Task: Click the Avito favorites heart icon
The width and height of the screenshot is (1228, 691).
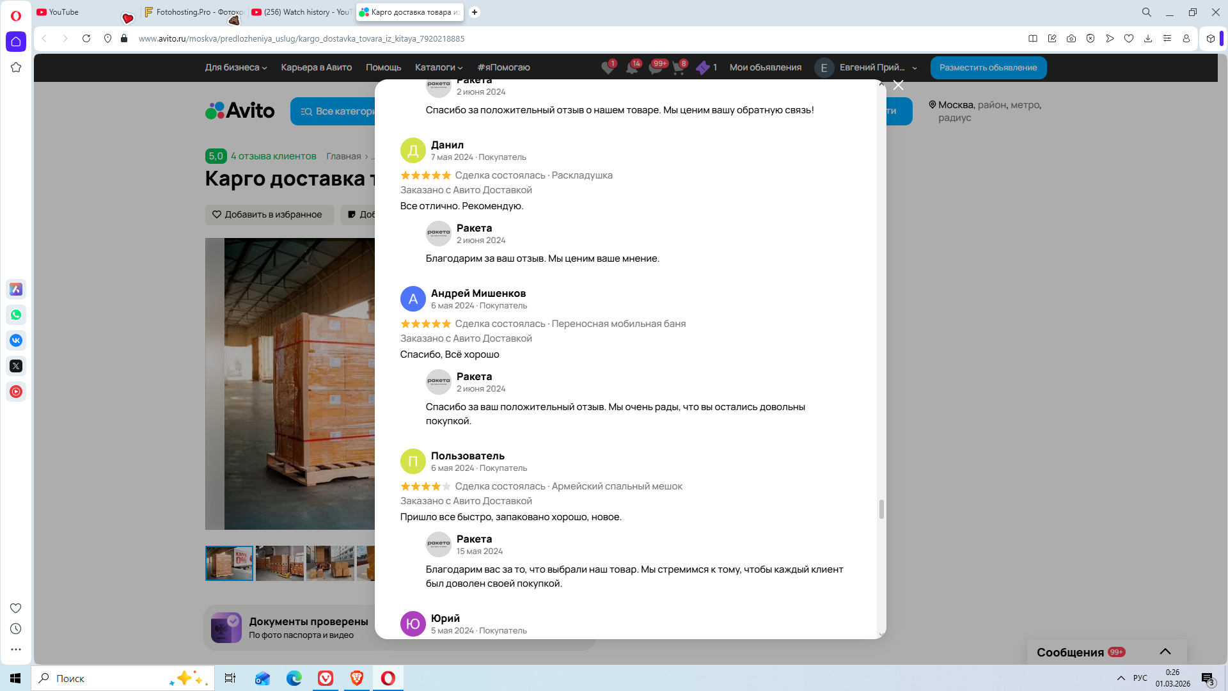Action: [608, 68]
